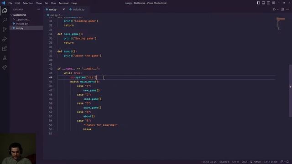Click run.py in the breadcrumb bar
The image size is (292, 164).
coord(54,15)
